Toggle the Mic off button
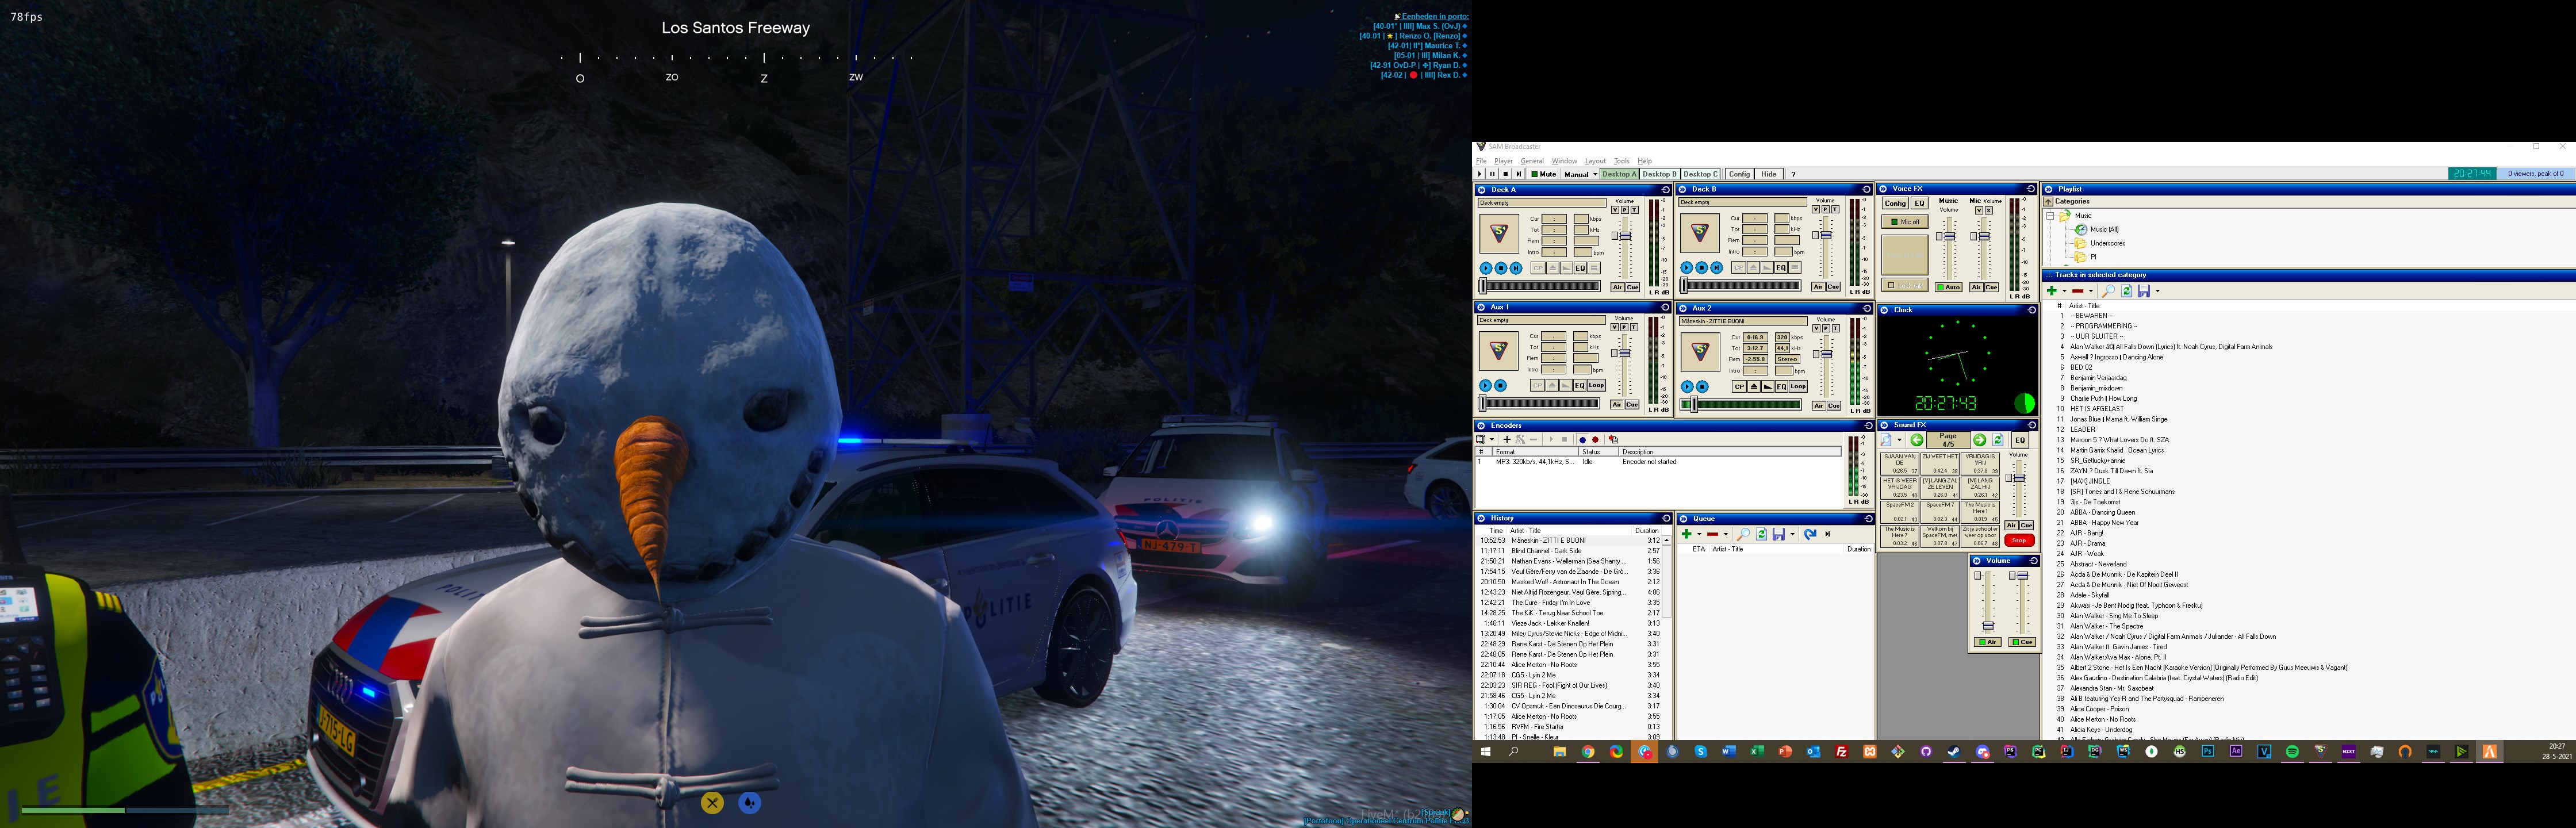 [1904, 222]
